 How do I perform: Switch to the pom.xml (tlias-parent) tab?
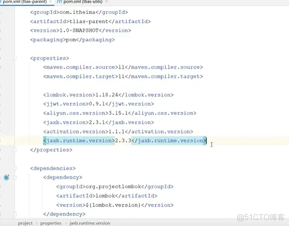tap(25, 2)
